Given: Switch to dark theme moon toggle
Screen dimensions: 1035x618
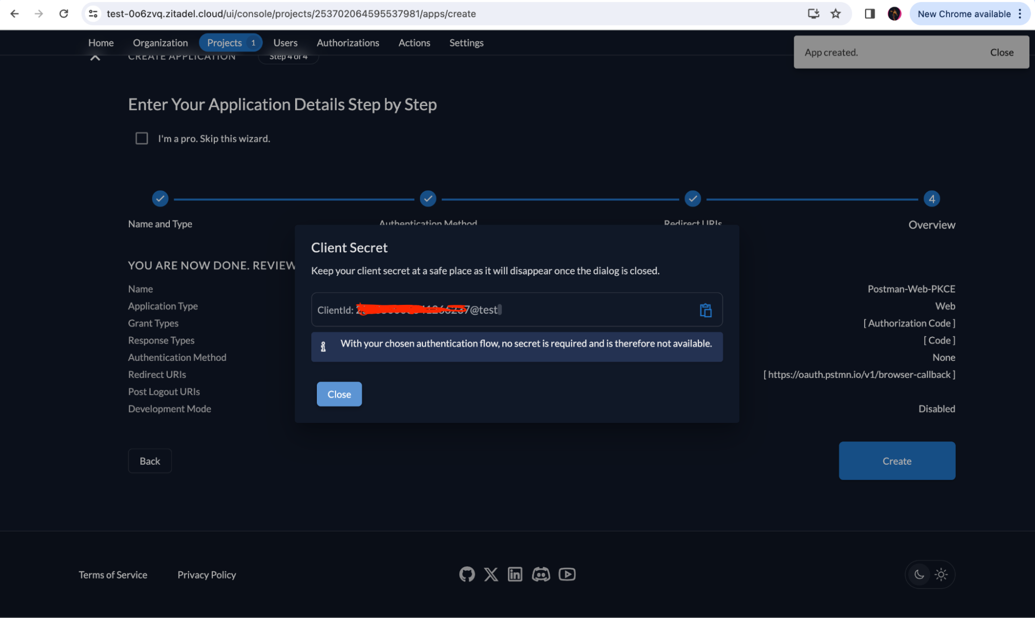Looking at the screenshot, I should [919, 575].
